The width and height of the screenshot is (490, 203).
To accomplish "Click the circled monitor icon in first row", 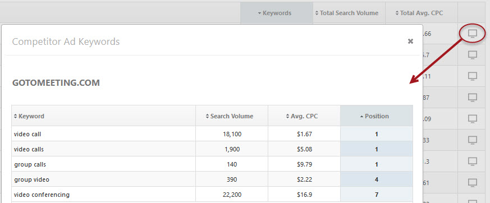I will pyautogui.click(x=473, y=34).
